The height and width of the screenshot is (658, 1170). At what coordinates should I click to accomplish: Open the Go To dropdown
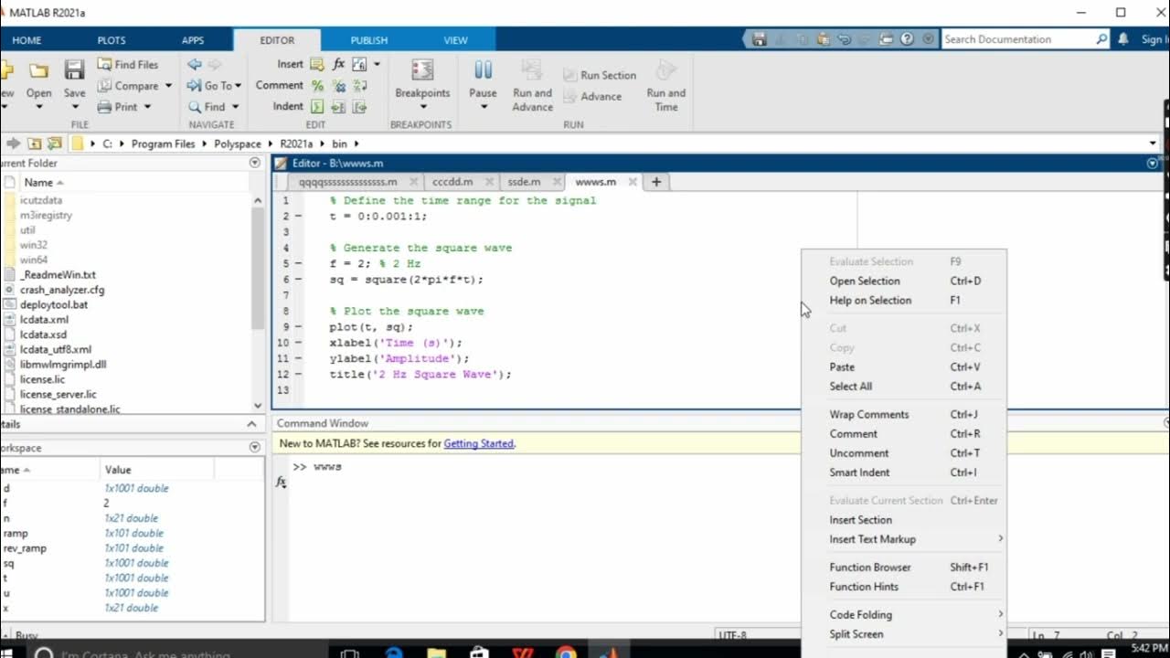click(x=238, y=86)
